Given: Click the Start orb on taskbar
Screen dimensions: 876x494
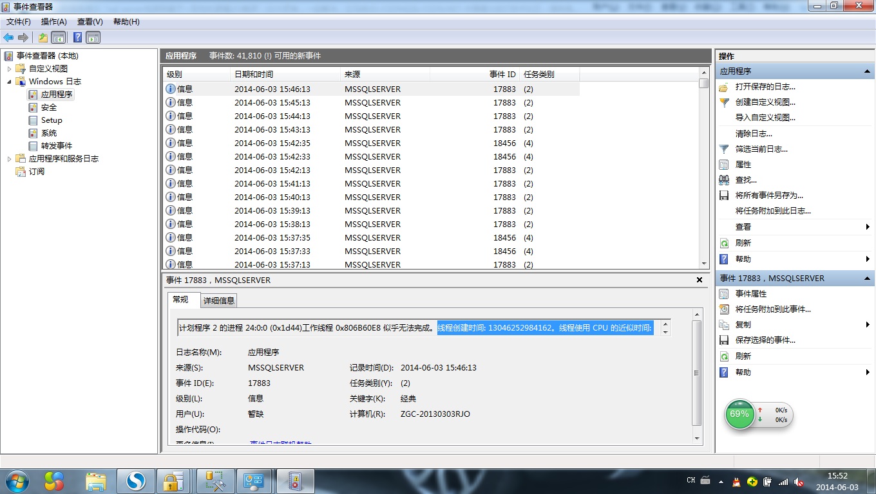Looking at the screenshot, I should pyautogui.click(x=16, y=480).
